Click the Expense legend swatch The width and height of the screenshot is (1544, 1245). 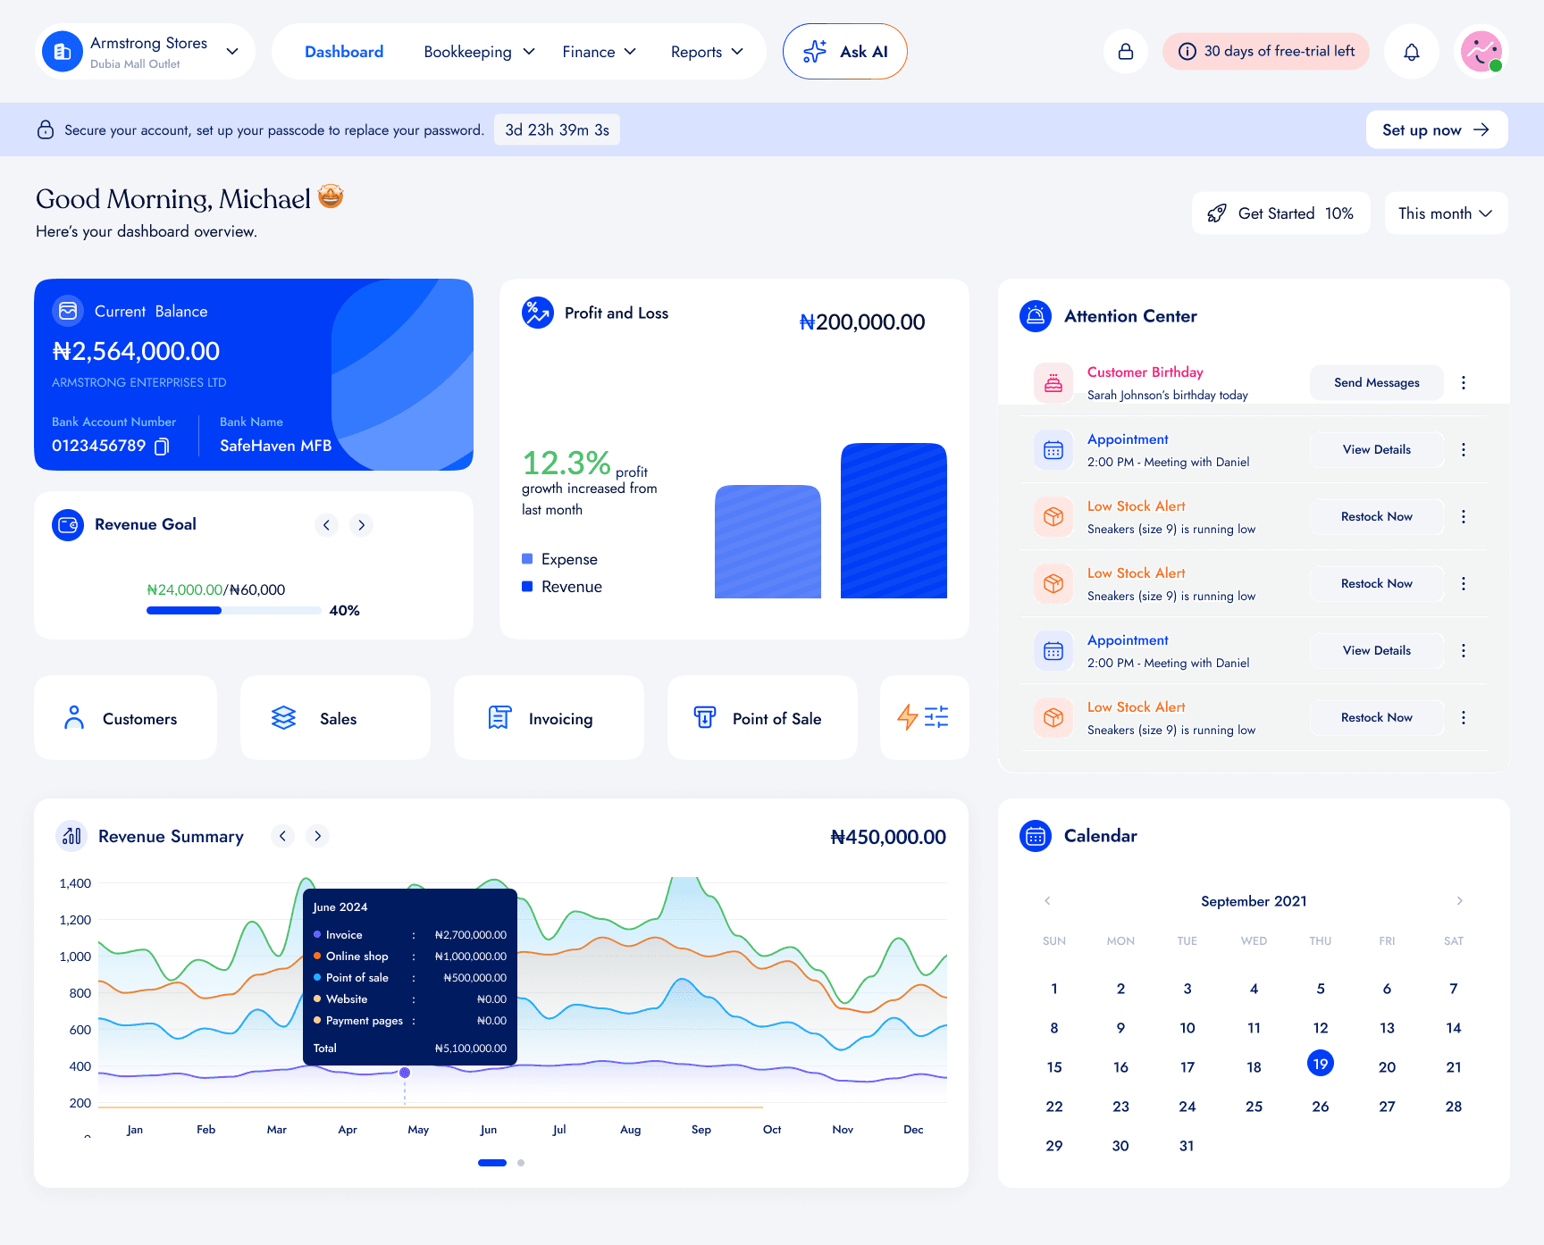pyautogui.click(x=527, y=559)
